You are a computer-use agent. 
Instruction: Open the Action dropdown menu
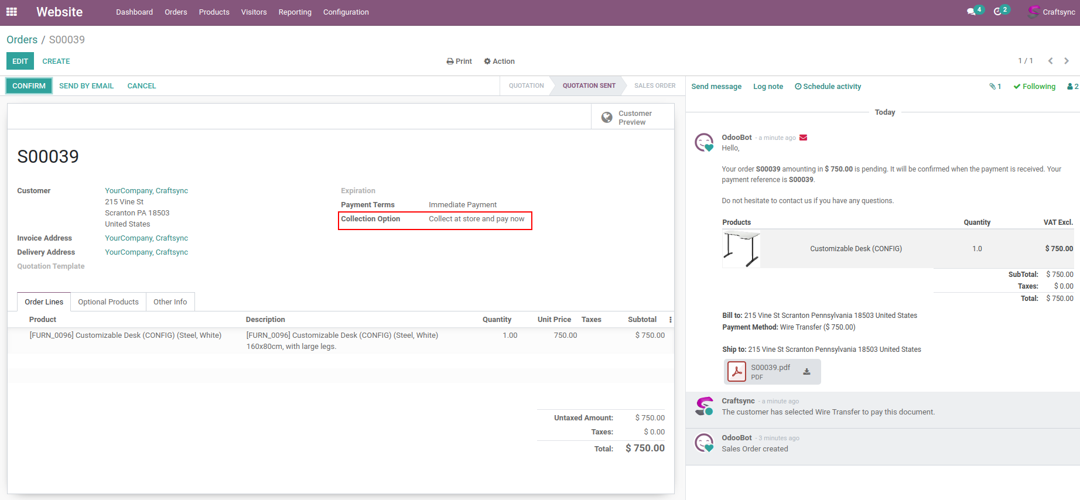pyautogui.click(x=499, y=61)
